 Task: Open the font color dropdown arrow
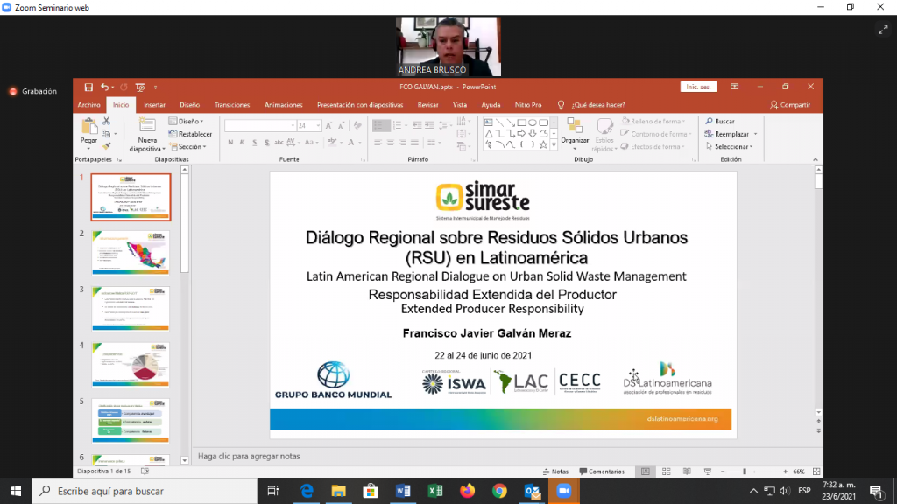[x=360, y=143]
